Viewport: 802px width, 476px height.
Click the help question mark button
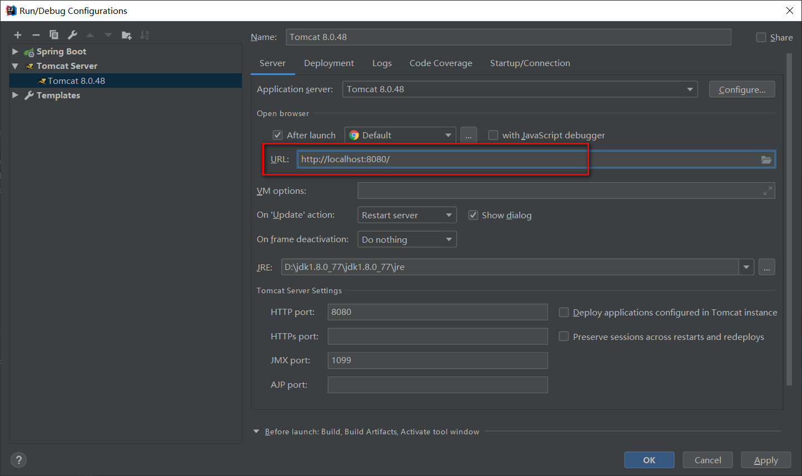18,460
